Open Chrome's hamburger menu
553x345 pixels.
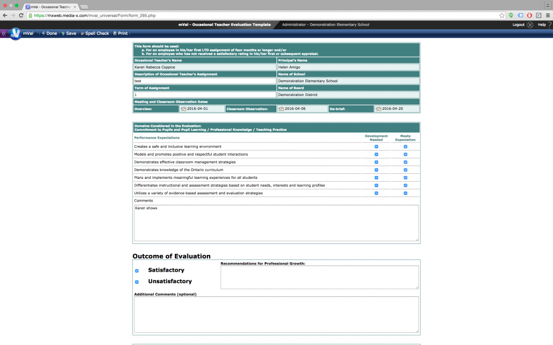pos(547,15)
